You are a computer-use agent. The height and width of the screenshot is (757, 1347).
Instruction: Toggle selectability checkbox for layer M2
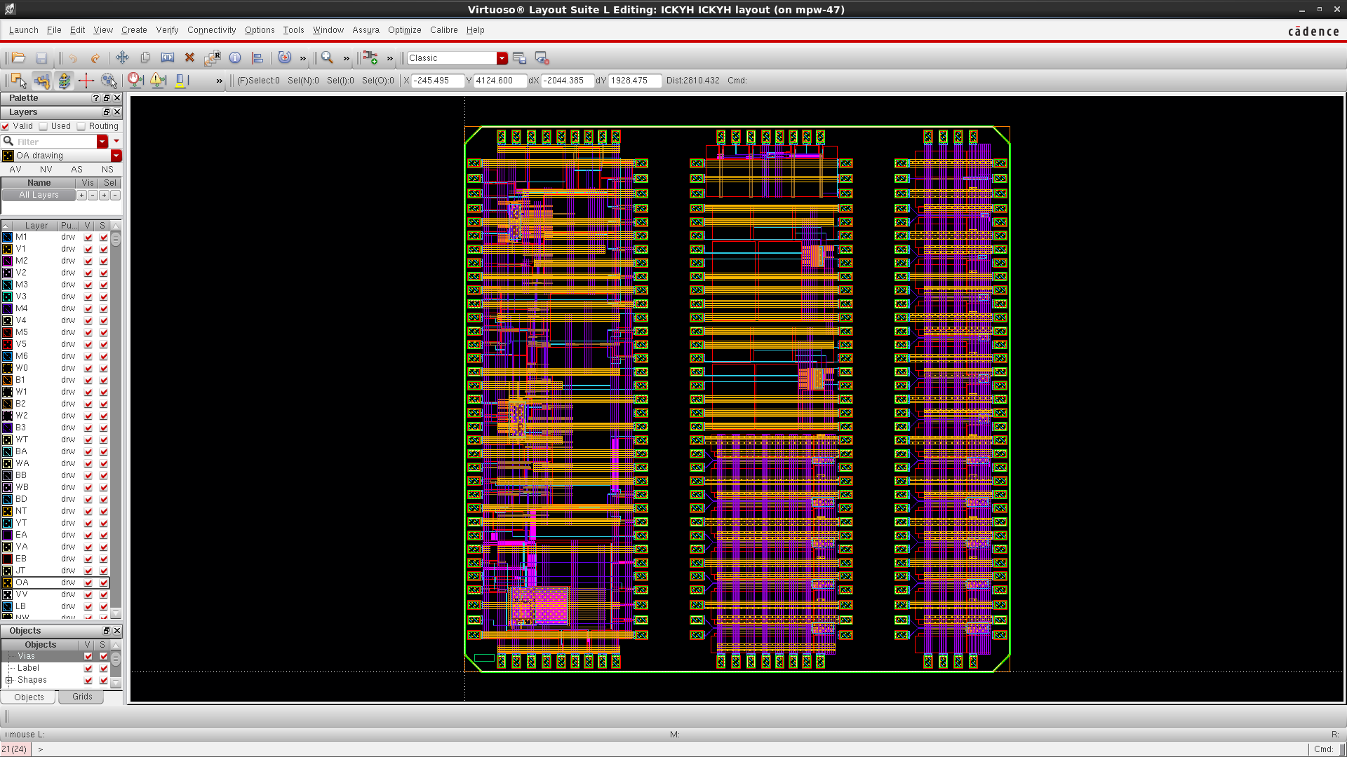point(104,261)
